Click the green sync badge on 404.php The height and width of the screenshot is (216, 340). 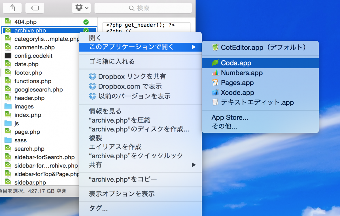click(86, 22)
